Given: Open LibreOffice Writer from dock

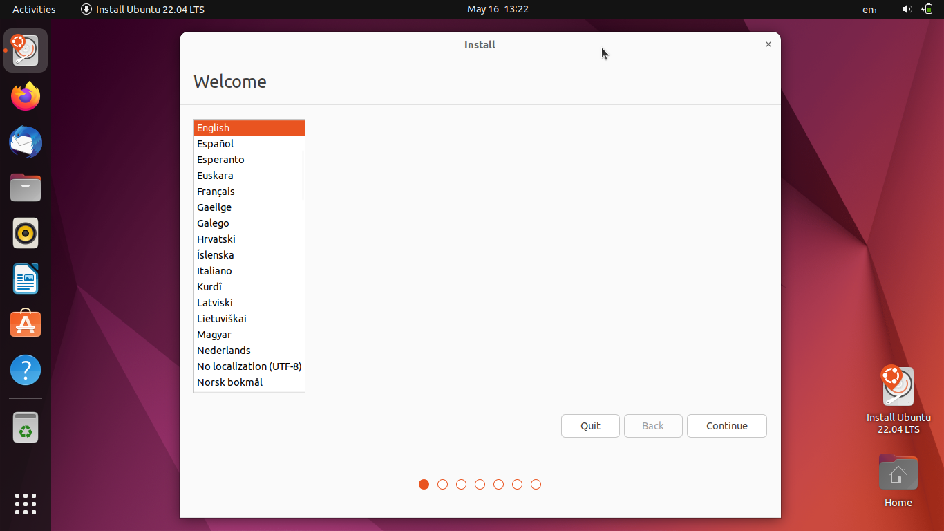Looking at the screenshot, I should (x=26, y=279).
